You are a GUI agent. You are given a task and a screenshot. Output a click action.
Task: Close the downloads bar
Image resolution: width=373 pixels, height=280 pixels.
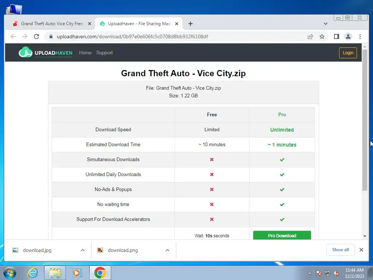pyautogui.click(x=361, y=249)
